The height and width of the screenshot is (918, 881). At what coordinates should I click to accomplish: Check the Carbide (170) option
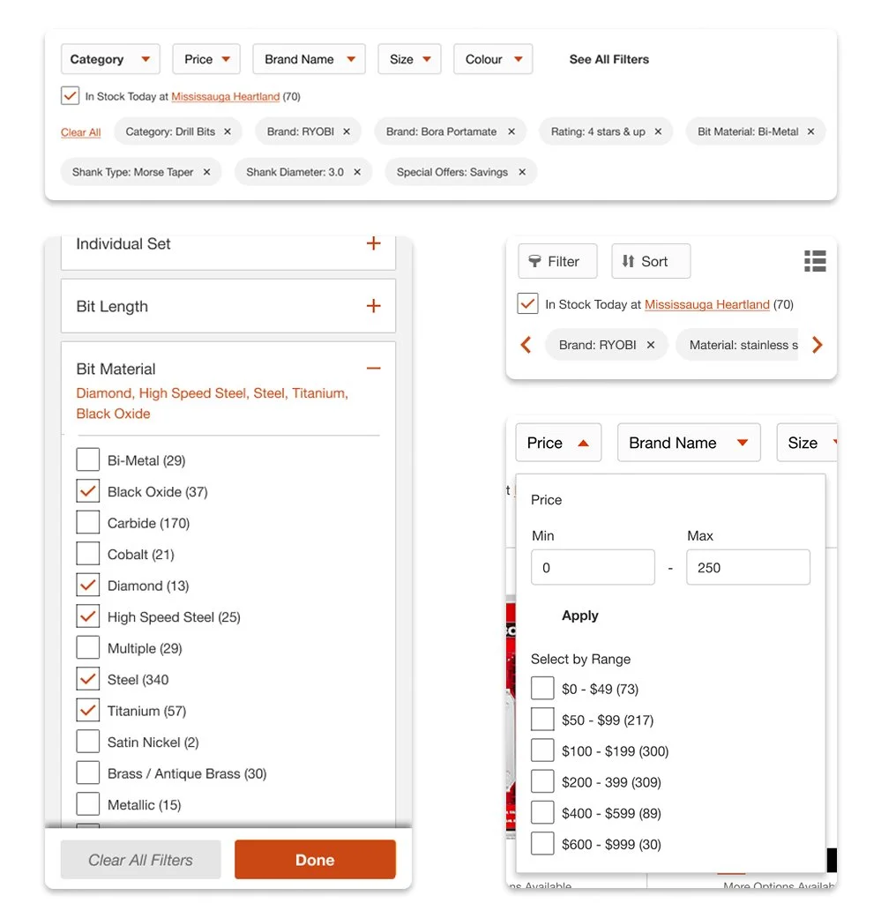pyautogui.click(x=88, y=523)
